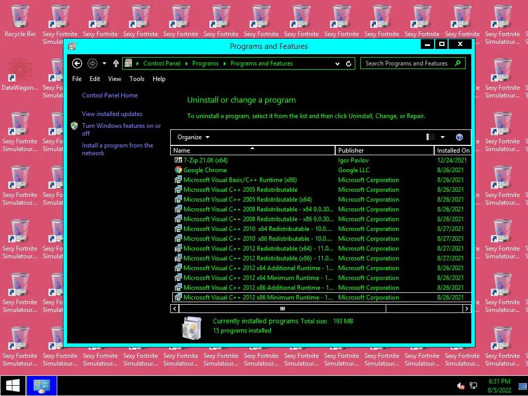Open the more view options dropdown arrow
Viewport: 528px width, 396px height.
point(442,137)
